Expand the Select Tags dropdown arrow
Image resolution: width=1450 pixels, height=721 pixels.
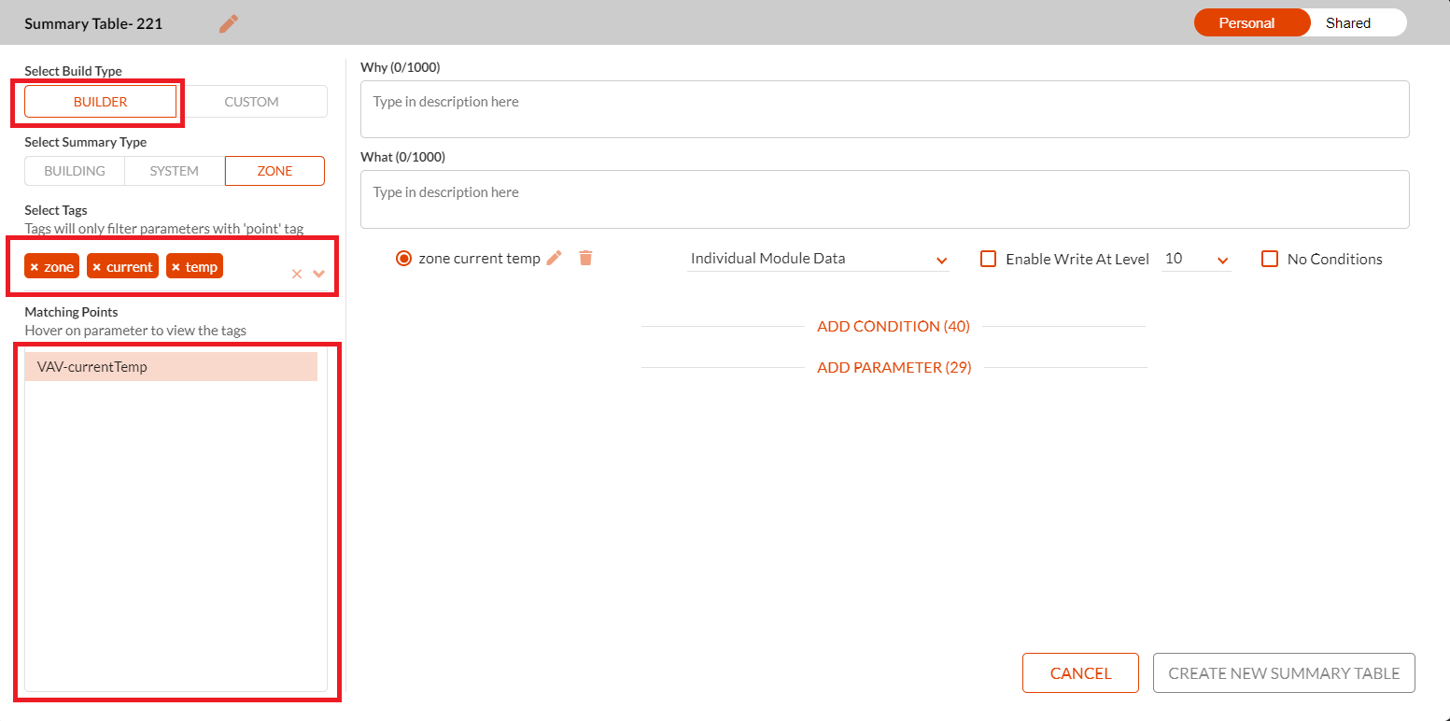[319, 274]
